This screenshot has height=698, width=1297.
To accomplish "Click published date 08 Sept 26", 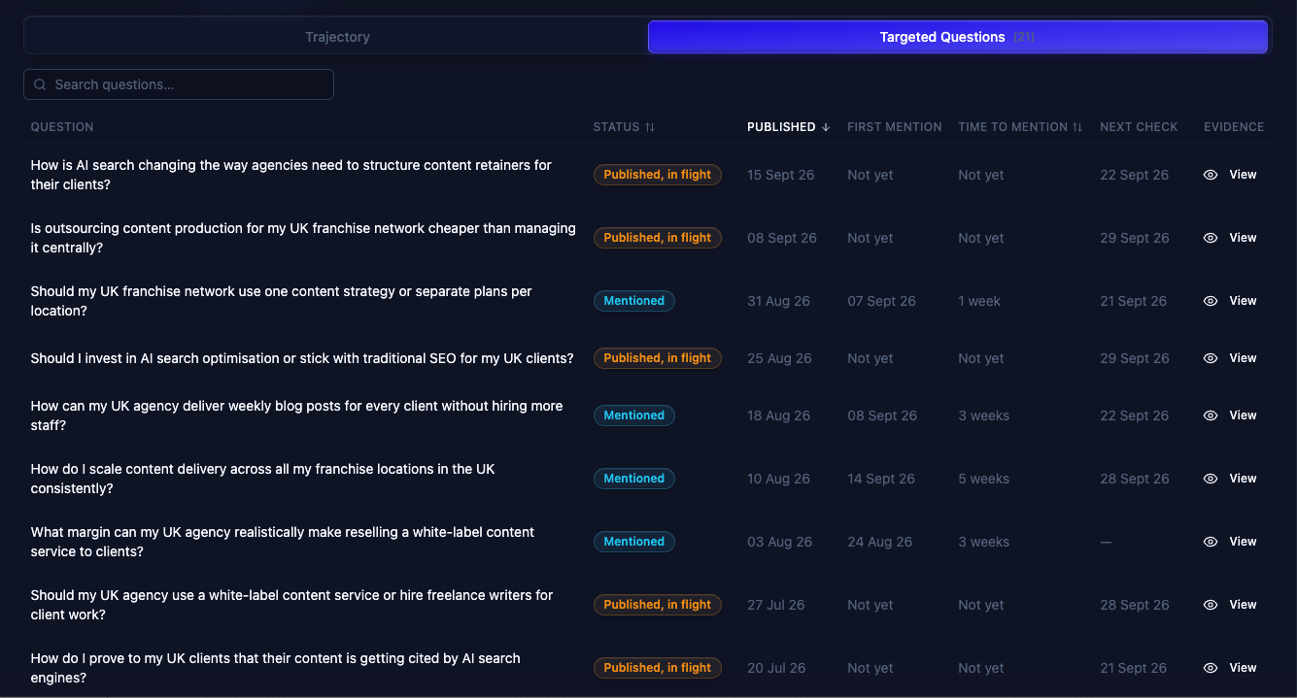I will (782, 238).
